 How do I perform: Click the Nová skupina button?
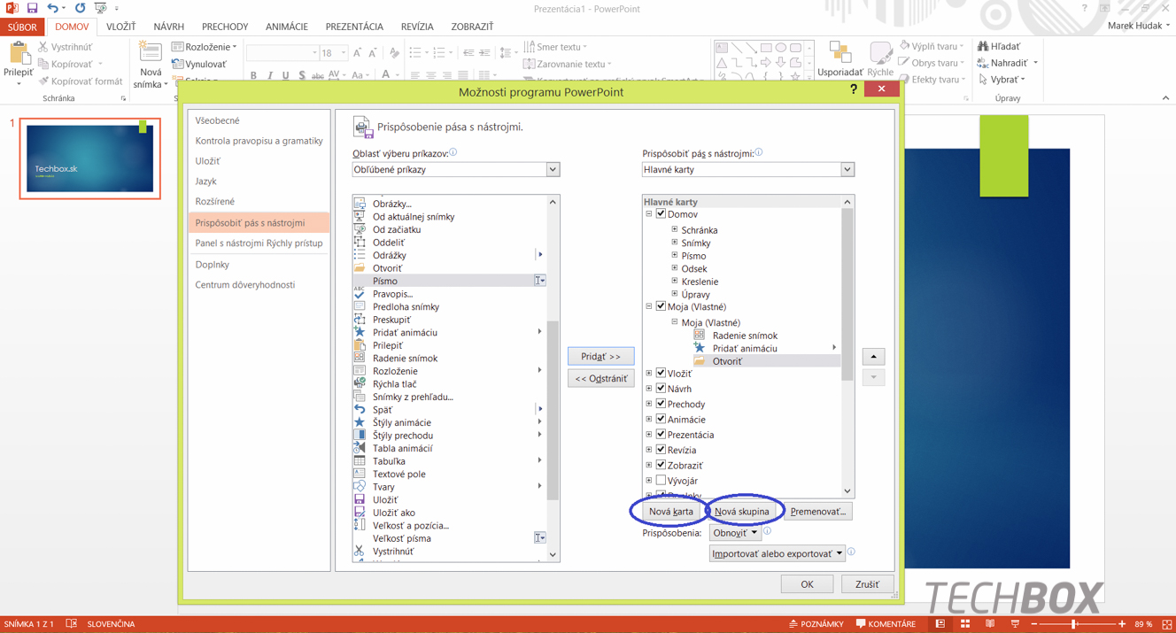[741, 512]
